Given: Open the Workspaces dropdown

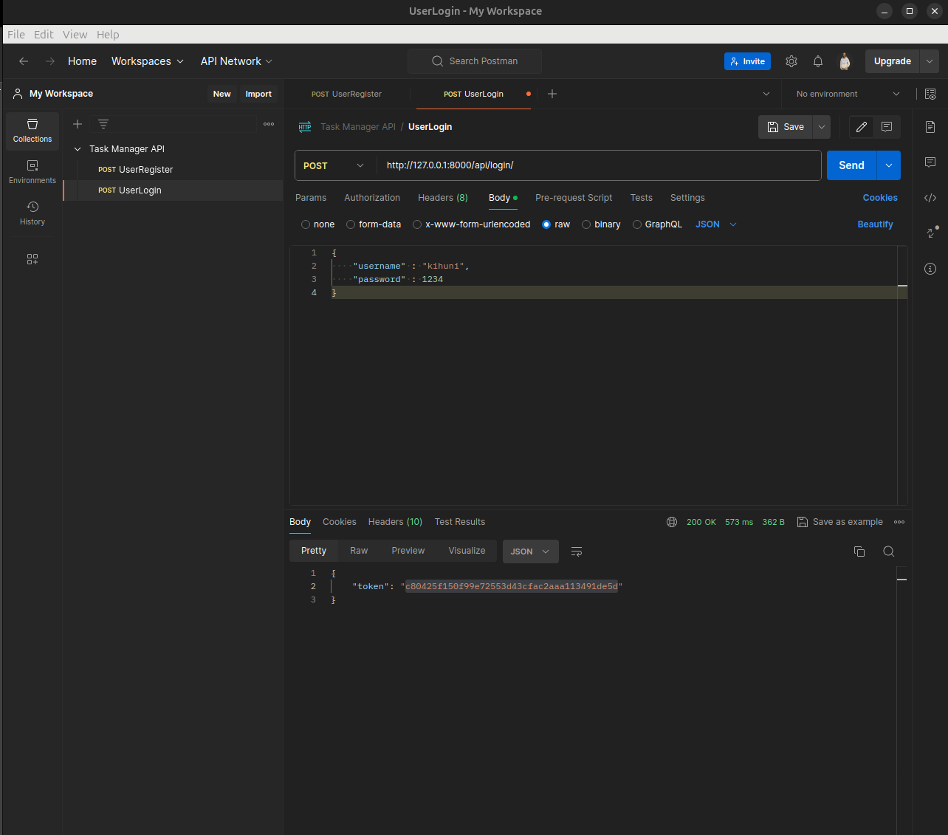Looking at the screenshot, I should [147, 61].
